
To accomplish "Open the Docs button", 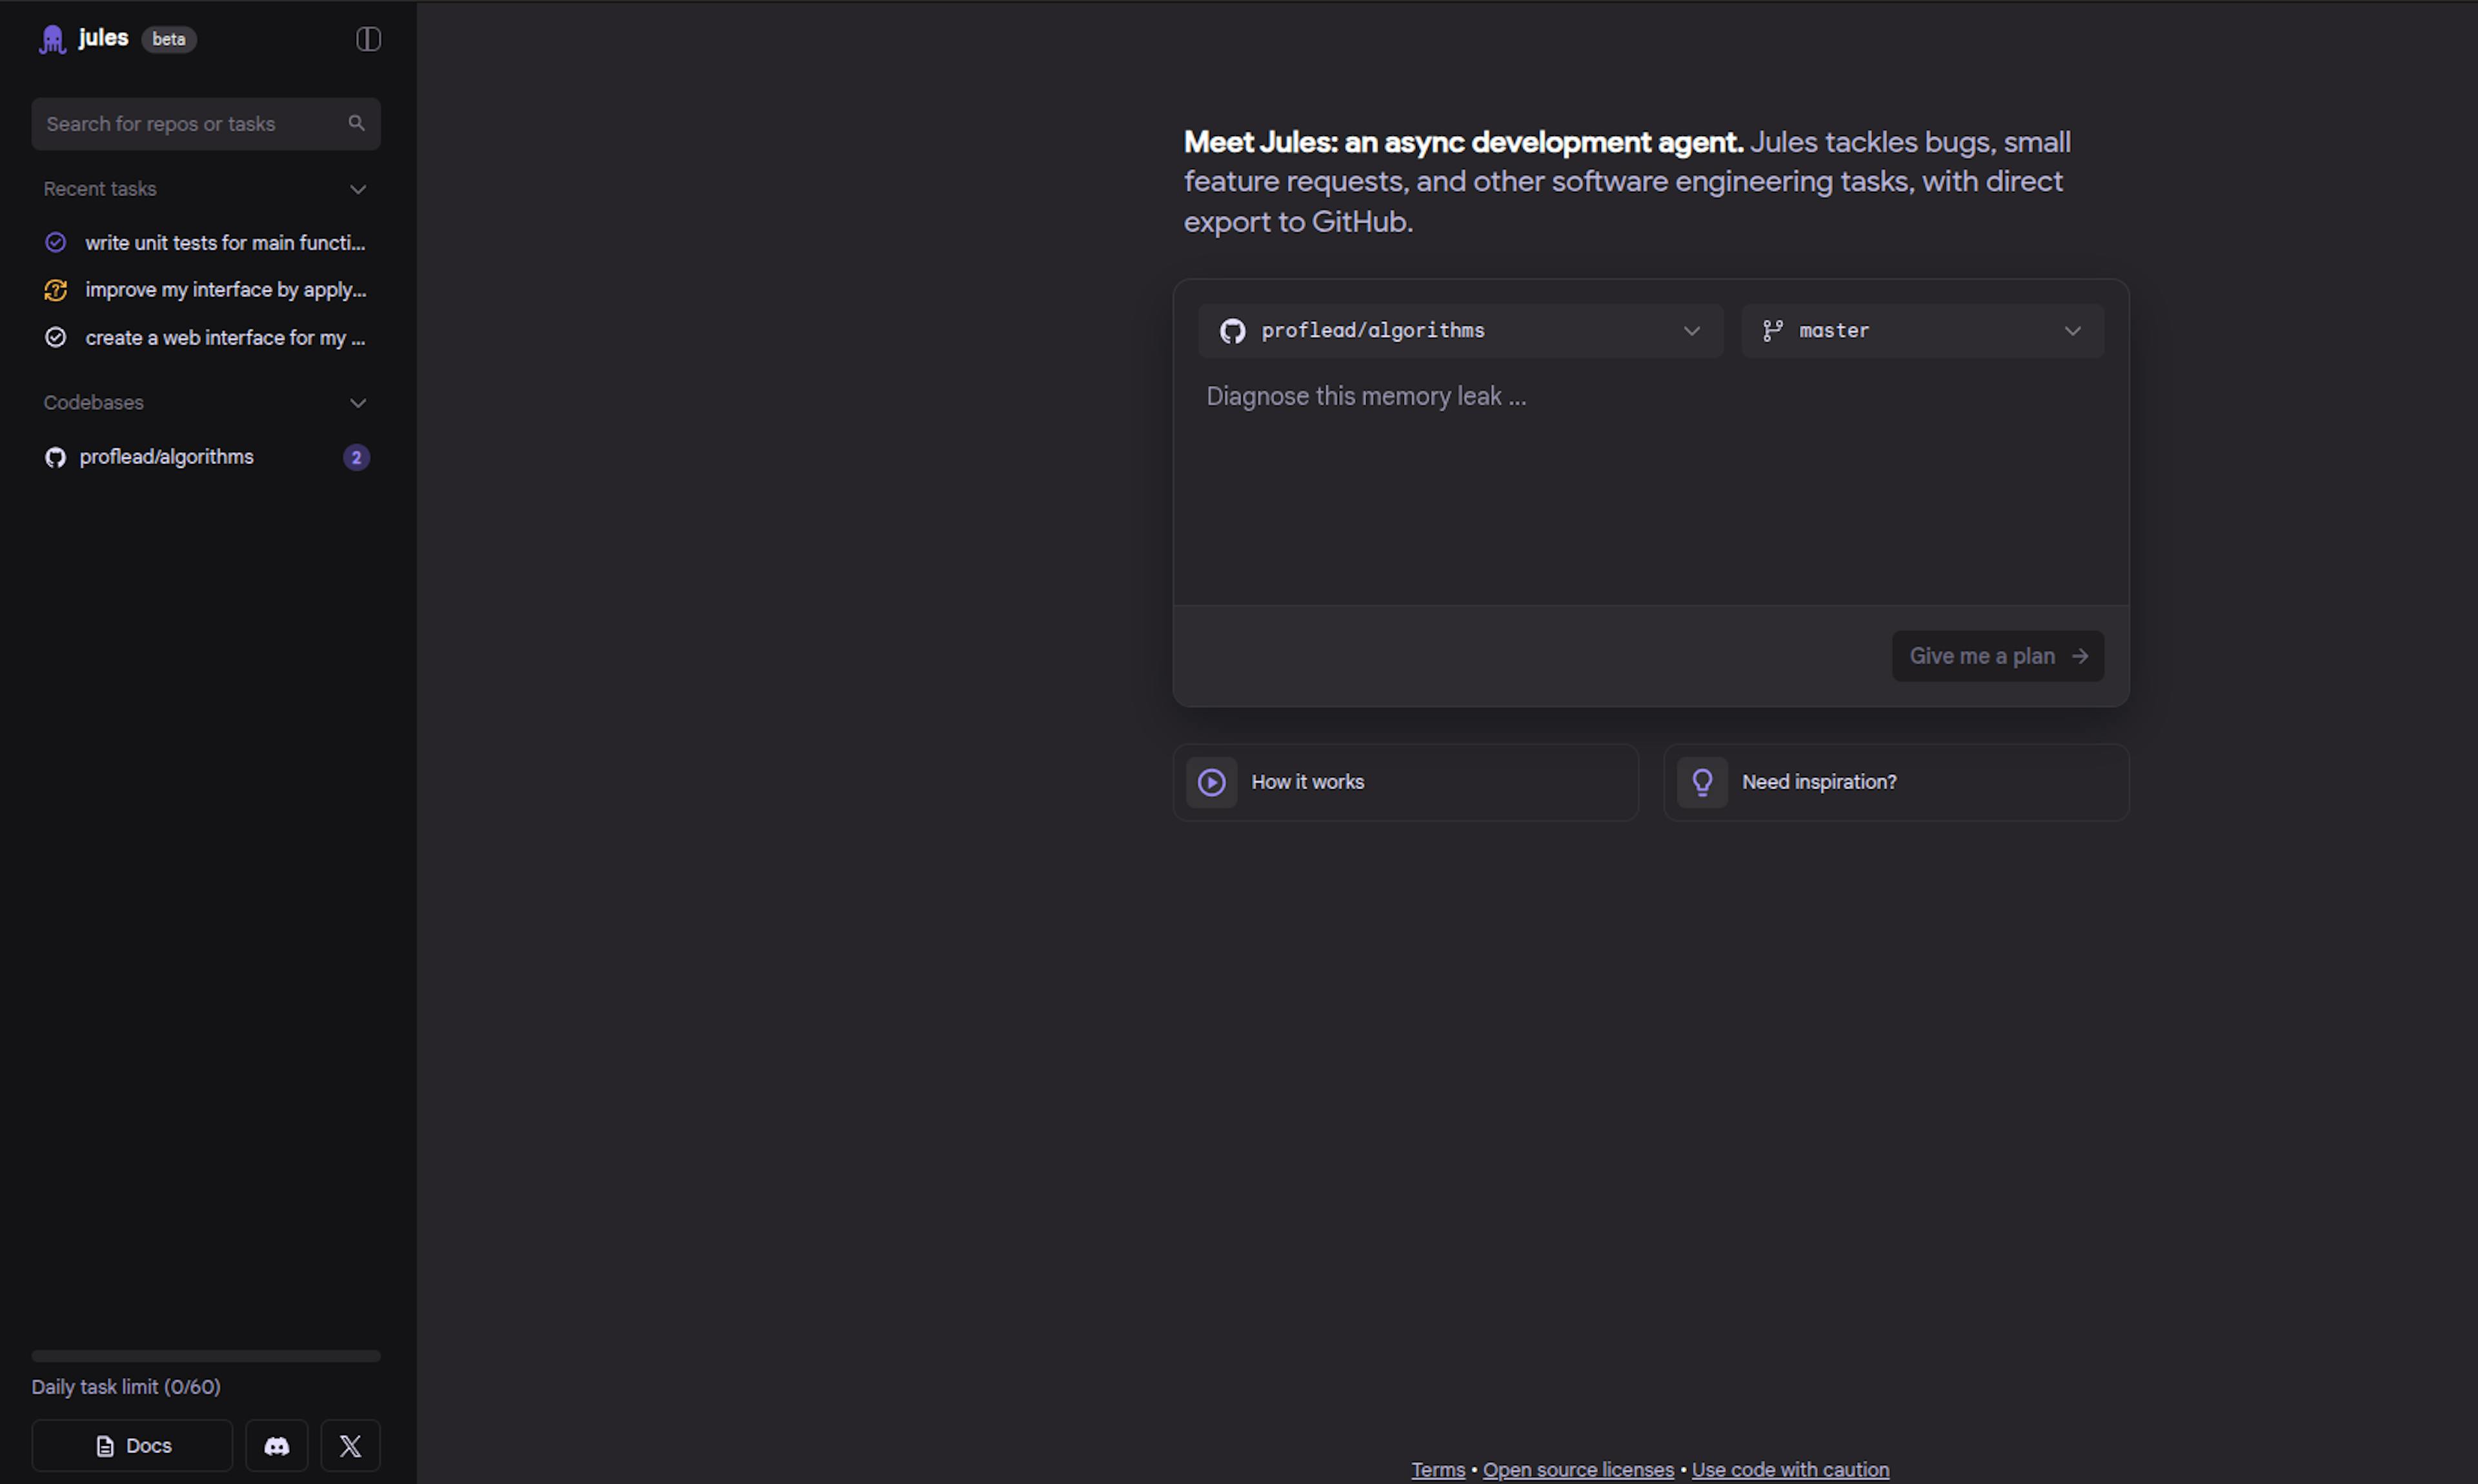I will pyautogui.click(x=132, y=1445).
